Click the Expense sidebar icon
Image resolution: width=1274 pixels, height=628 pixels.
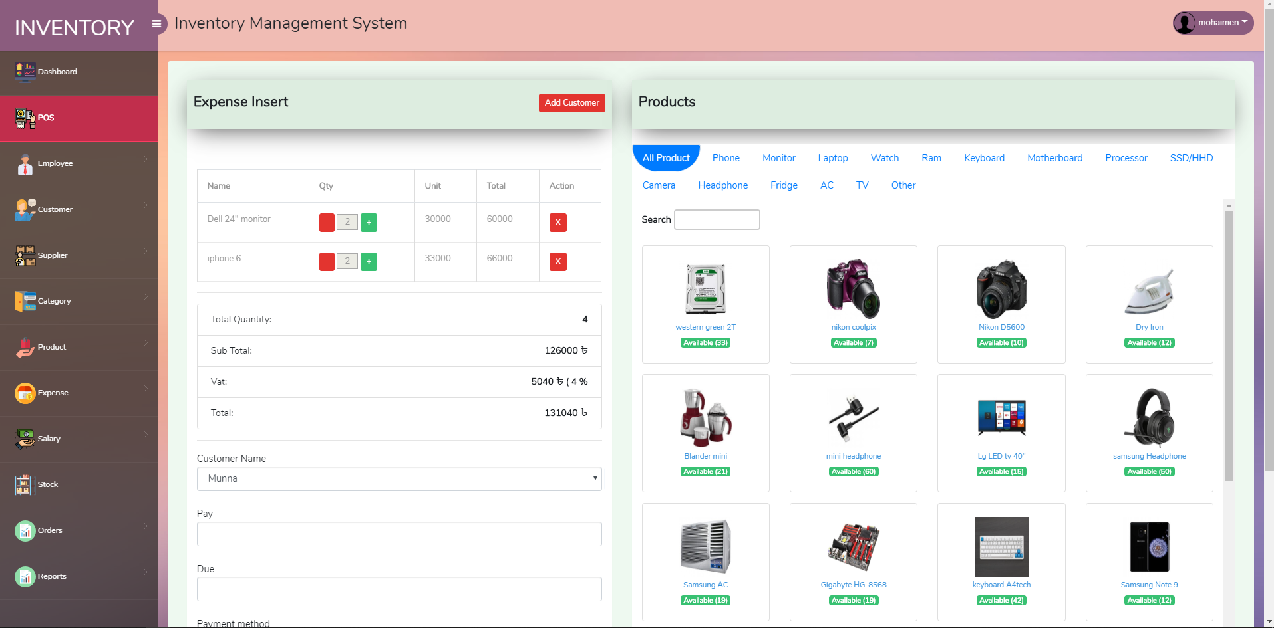pyautogui.click(x=25, y=393)
